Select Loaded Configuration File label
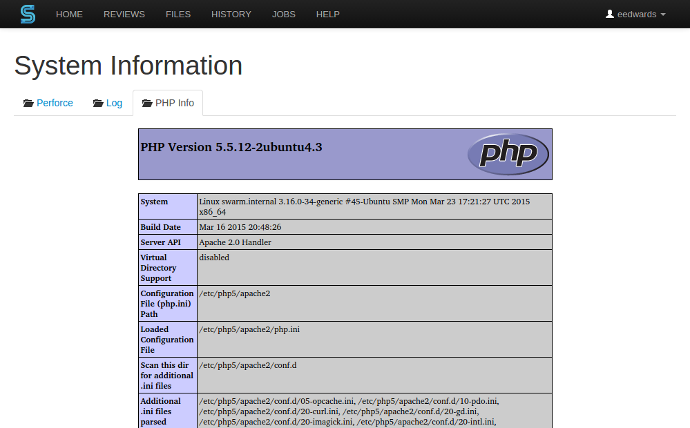 coord(168,339)
